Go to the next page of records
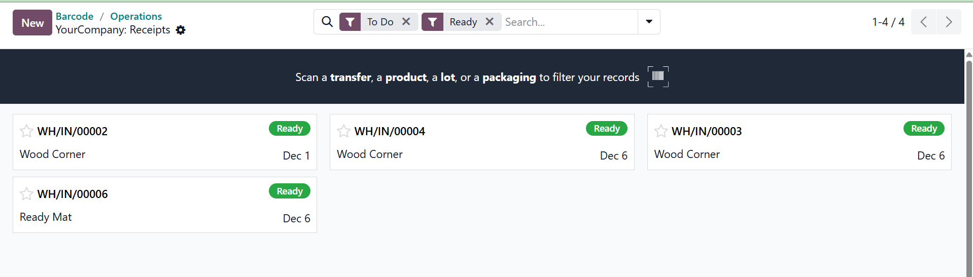 949,22
